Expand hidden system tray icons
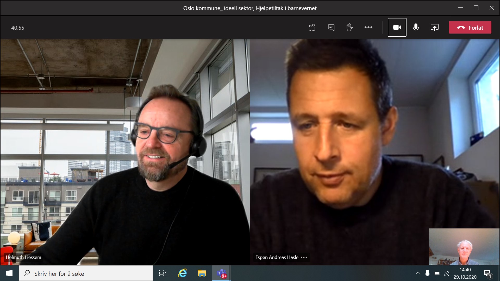The image size is (500, 281). tap(418, 273)
